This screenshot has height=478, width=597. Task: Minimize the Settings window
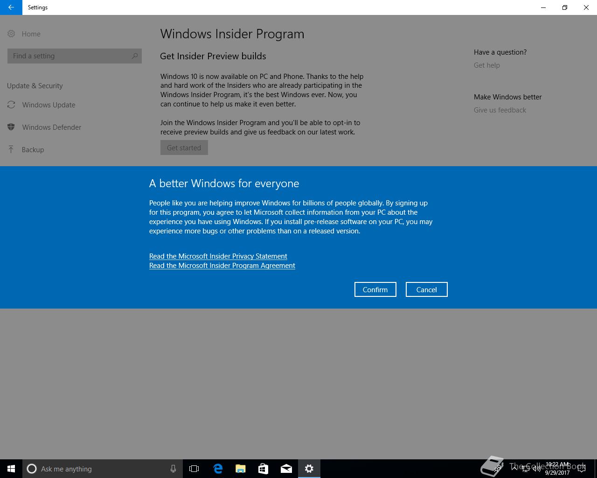543,7
